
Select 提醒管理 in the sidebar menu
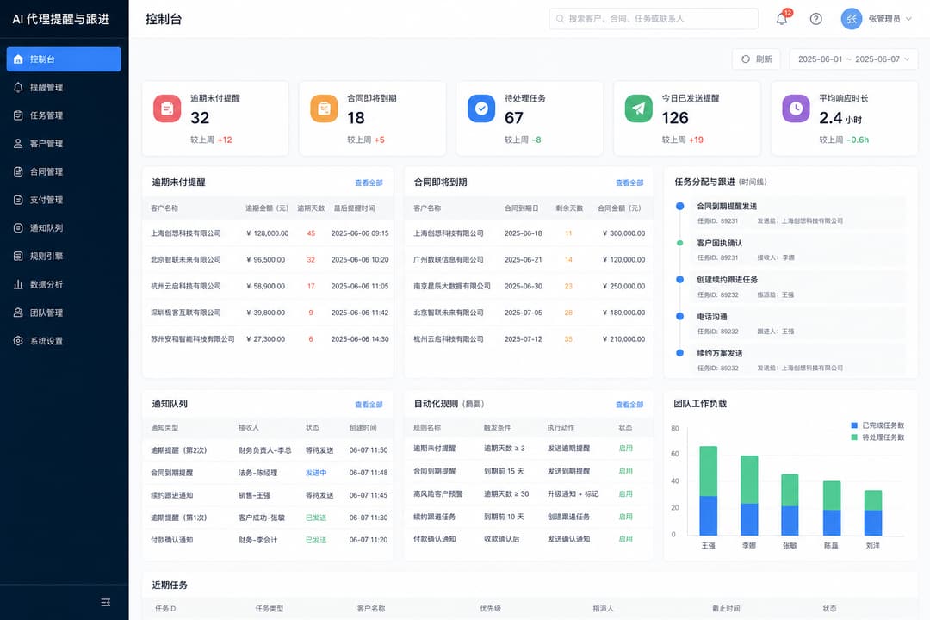point(64,87)
